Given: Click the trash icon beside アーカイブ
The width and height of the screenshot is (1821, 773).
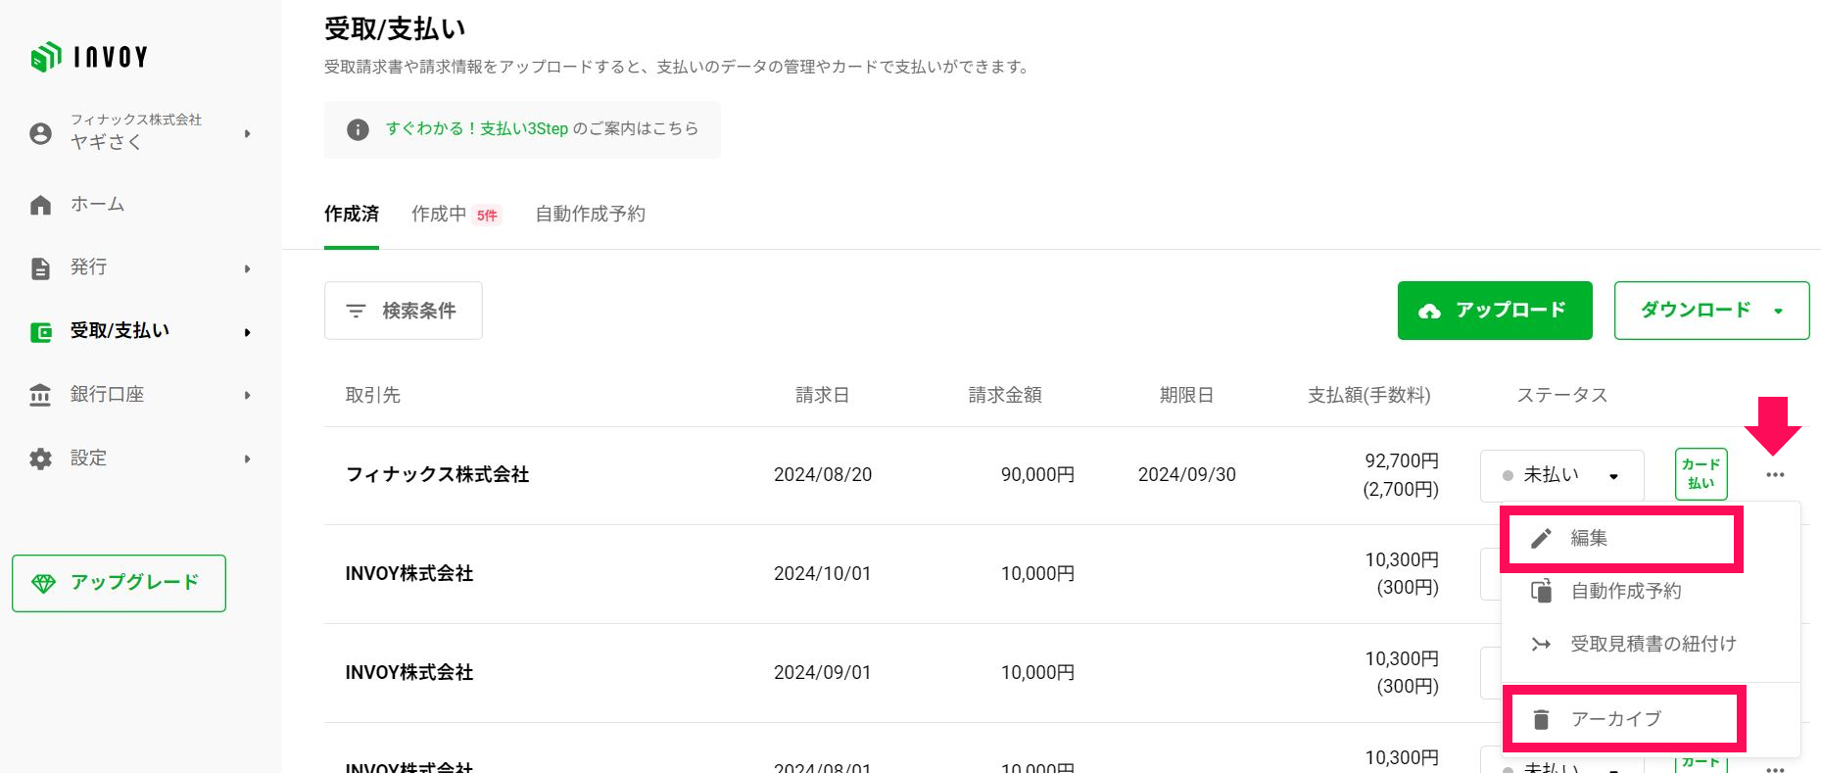Looking at the screenshot, I should point(1541,719).
